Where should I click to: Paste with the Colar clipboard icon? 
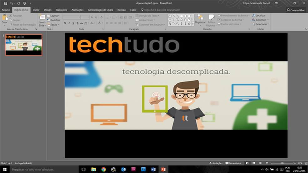(4, 17)
